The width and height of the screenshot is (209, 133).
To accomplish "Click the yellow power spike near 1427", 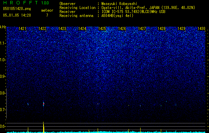I will (140, 130).
